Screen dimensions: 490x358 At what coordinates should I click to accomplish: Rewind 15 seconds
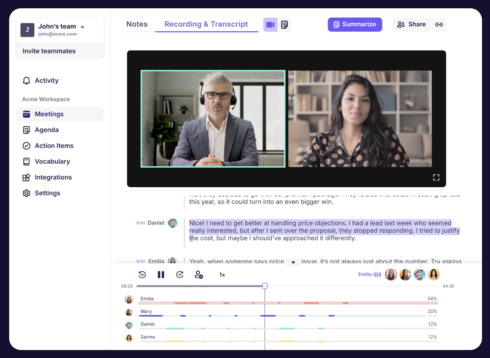point(142,274)
